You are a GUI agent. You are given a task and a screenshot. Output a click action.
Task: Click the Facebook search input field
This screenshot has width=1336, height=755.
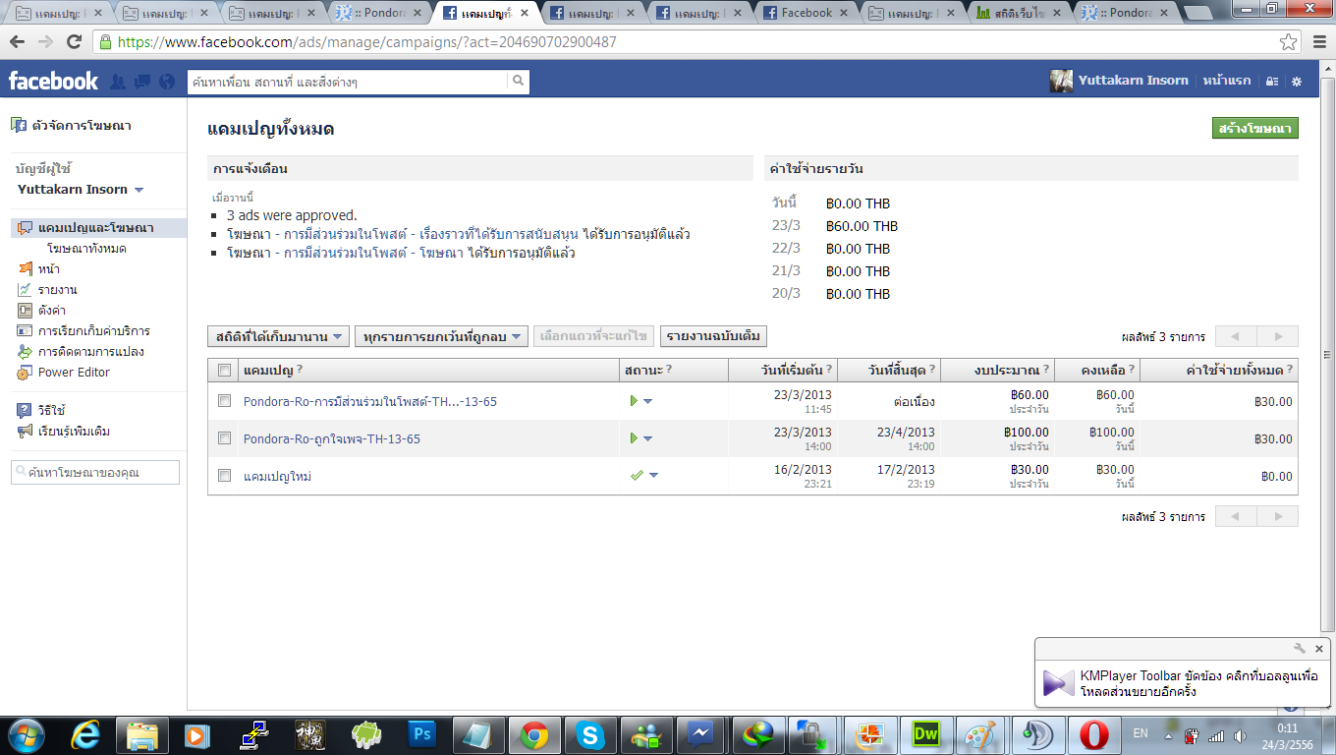click(349, 82)
